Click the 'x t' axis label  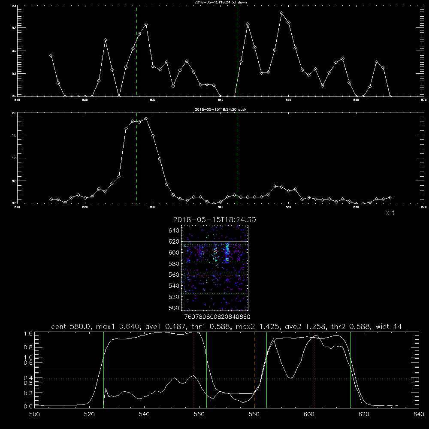coord(390,213)
